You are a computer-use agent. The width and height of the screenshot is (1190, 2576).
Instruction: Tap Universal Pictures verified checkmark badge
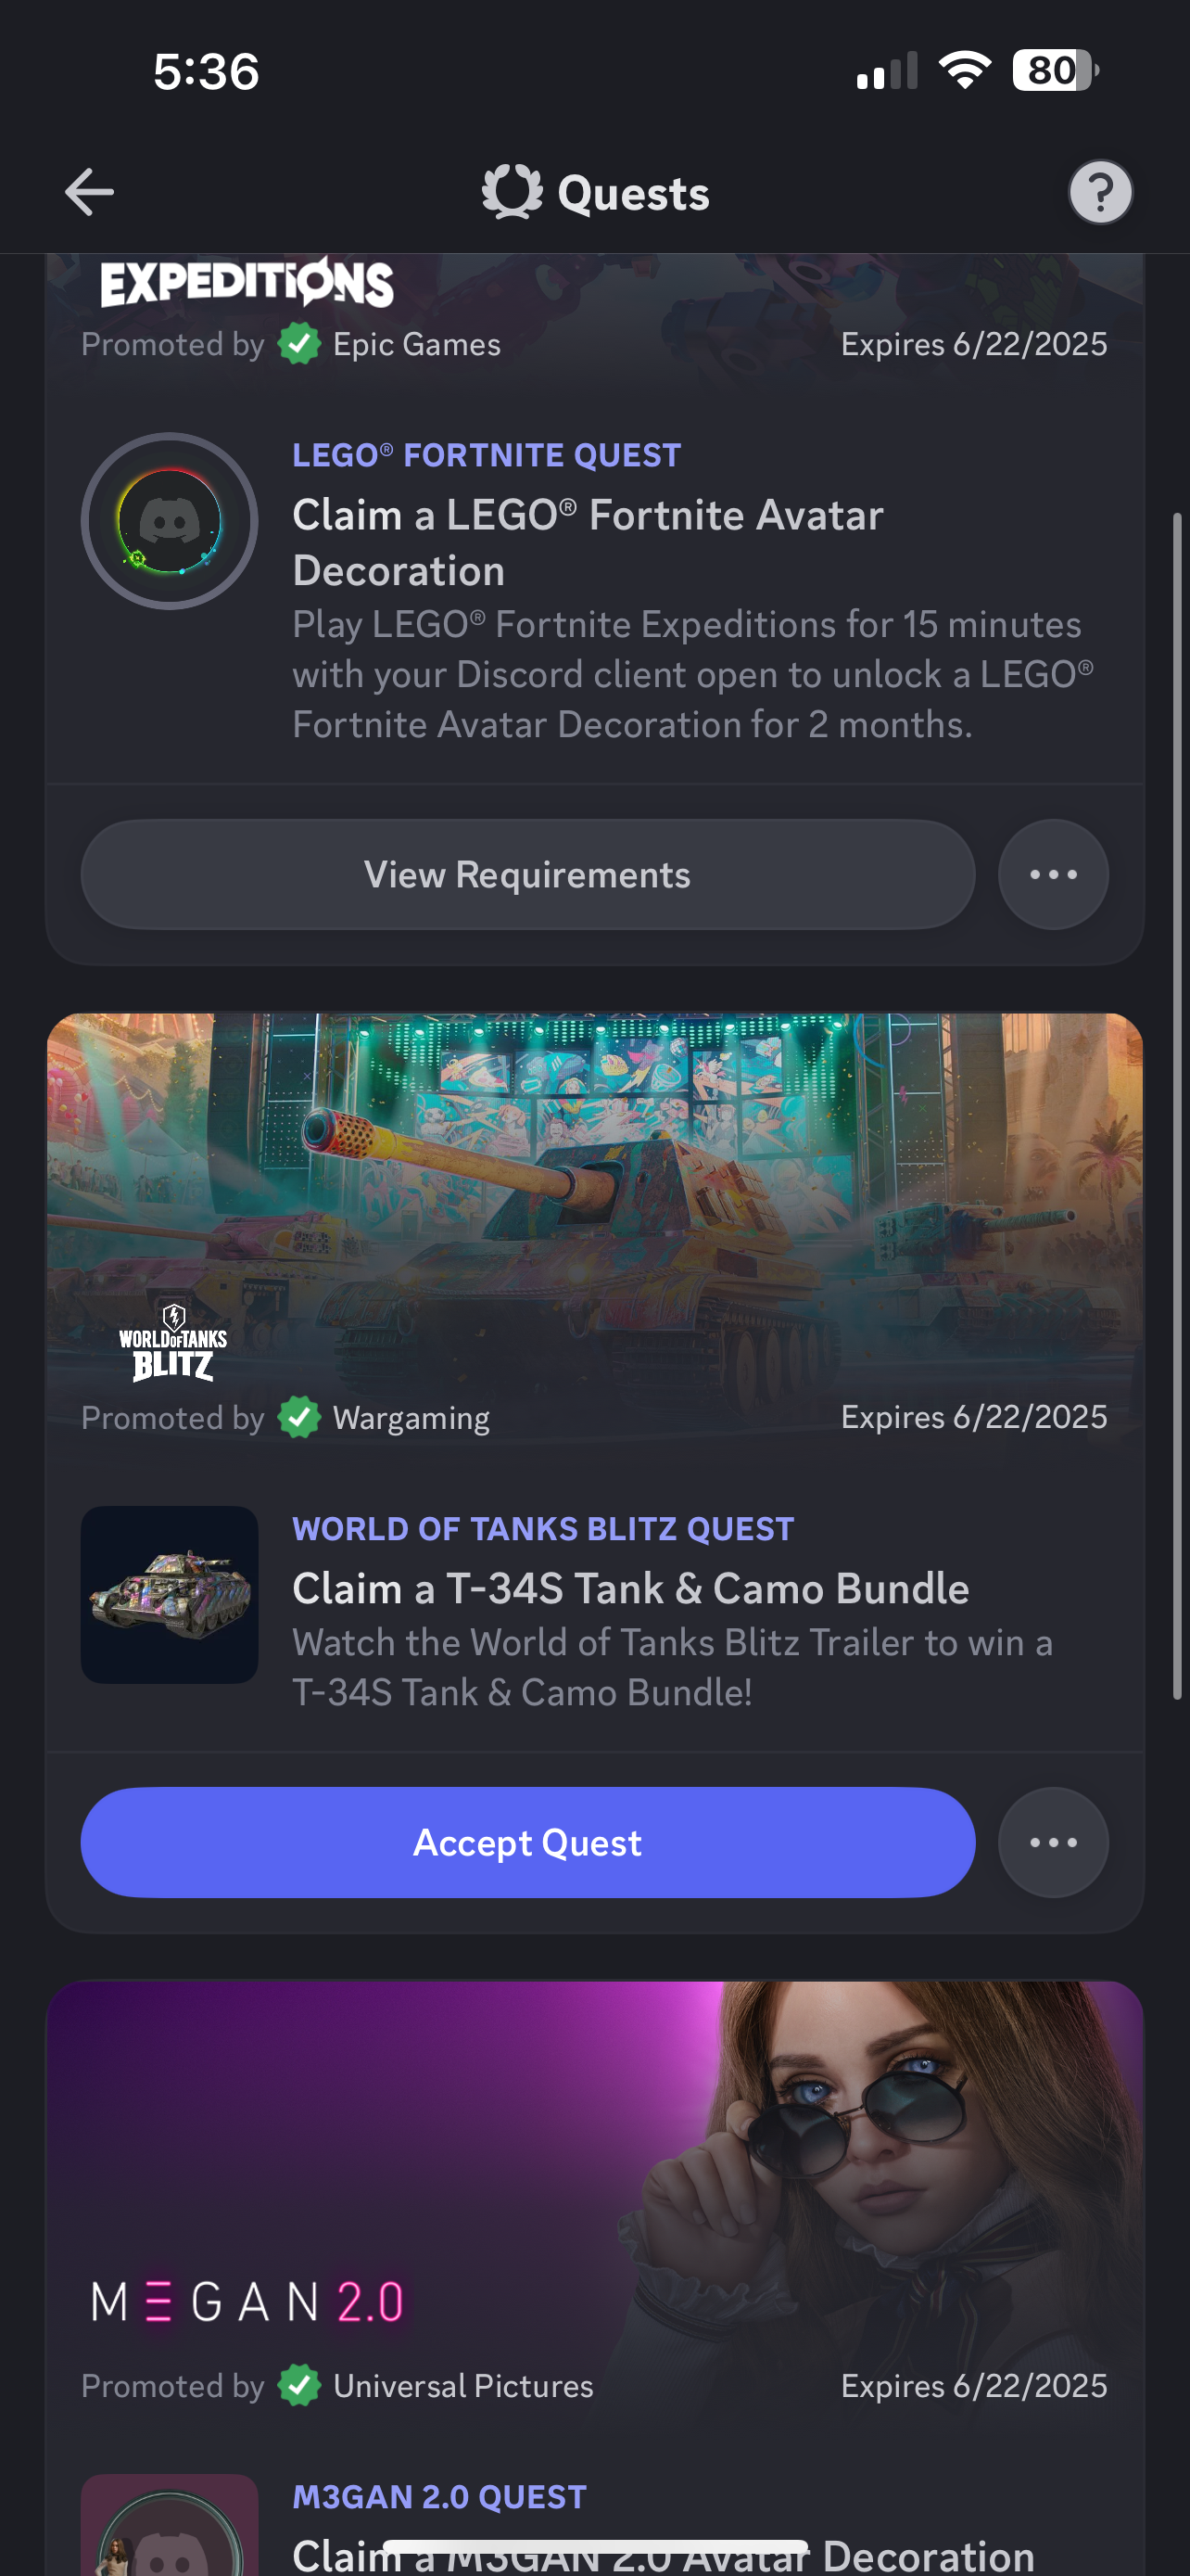298,2385
